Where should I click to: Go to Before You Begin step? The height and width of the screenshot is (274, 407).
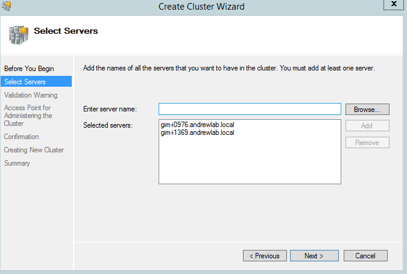point(29,69)
